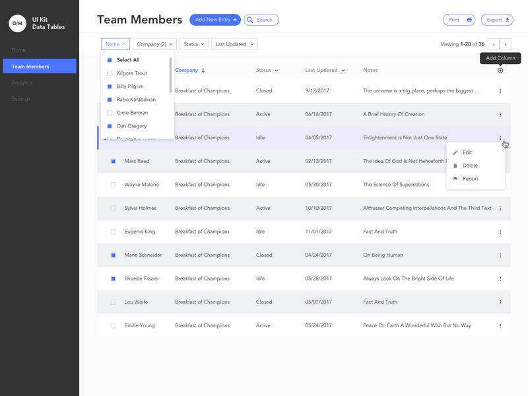Viewport: 528px width, 396px height.
Task: Check Kilgore Trout in Name filter
Action: tap(110, 73)
